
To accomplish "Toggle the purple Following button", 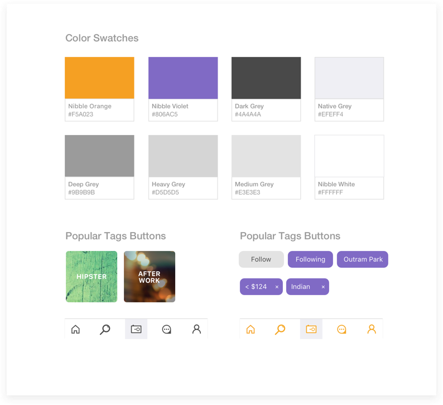I will click(311, 259).
